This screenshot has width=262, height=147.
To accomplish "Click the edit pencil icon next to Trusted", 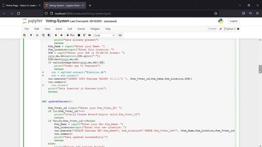I will coord(221,29).
